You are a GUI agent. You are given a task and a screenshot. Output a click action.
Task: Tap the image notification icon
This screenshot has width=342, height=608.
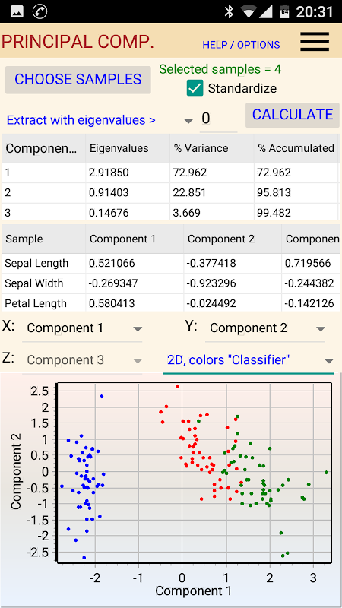click(x=17, y=11)
